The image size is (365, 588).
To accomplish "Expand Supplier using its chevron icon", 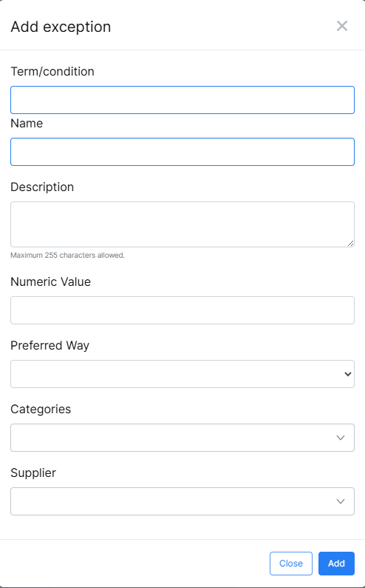I will coord(341,501).
